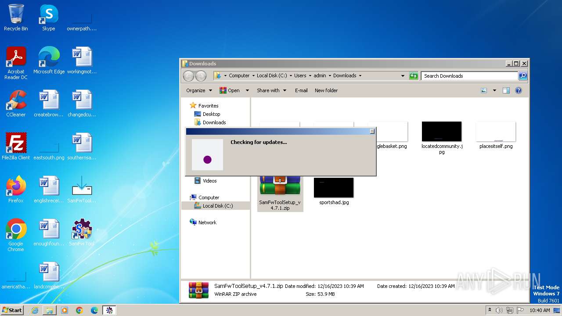Open the Organize menu
Viewport: 562px width, 316px height.
tap(199, 90)
